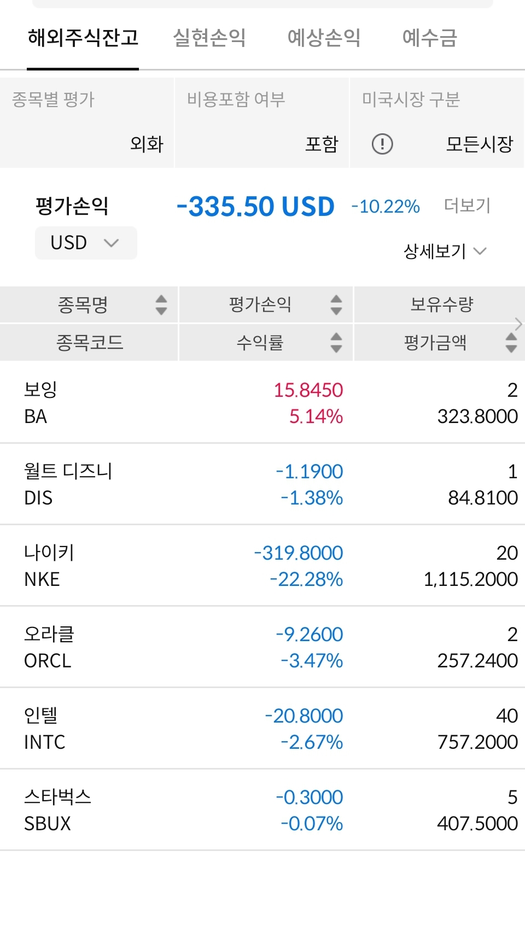Click the info icon beside 모든시장

pos(382,144)
